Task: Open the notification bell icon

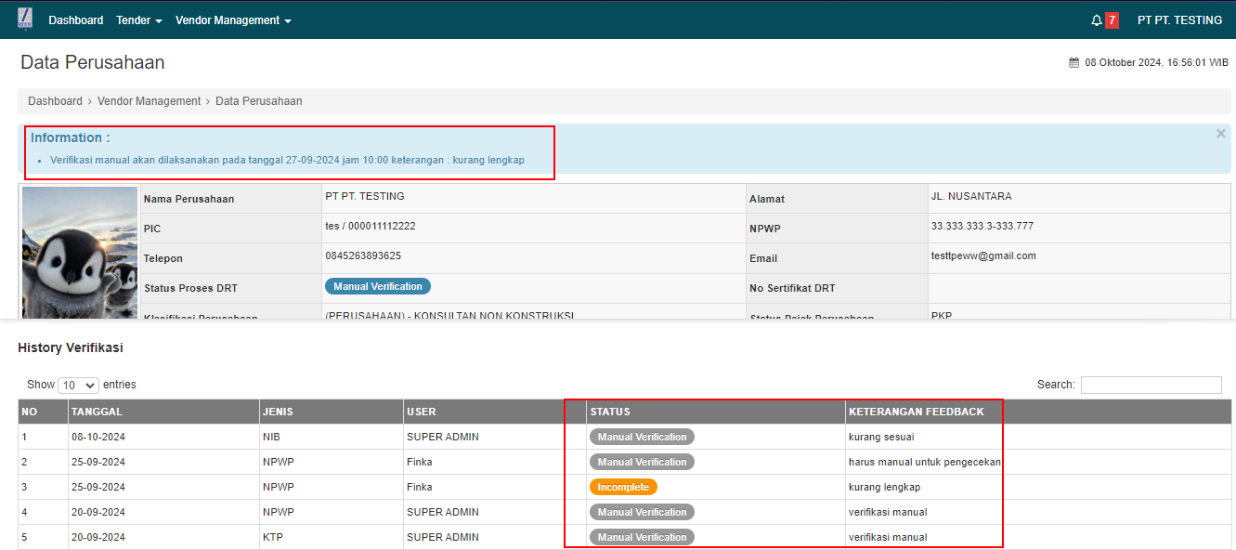Action: tap(1096, 20)
